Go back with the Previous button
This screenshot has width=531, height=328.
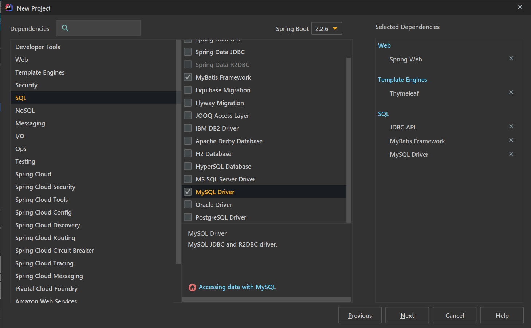point(359,315)
